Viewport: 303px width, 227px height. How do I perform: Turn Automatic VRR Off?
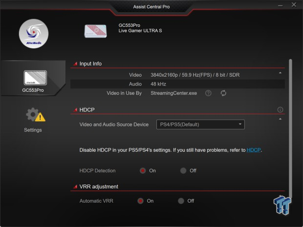coord(181,201)
